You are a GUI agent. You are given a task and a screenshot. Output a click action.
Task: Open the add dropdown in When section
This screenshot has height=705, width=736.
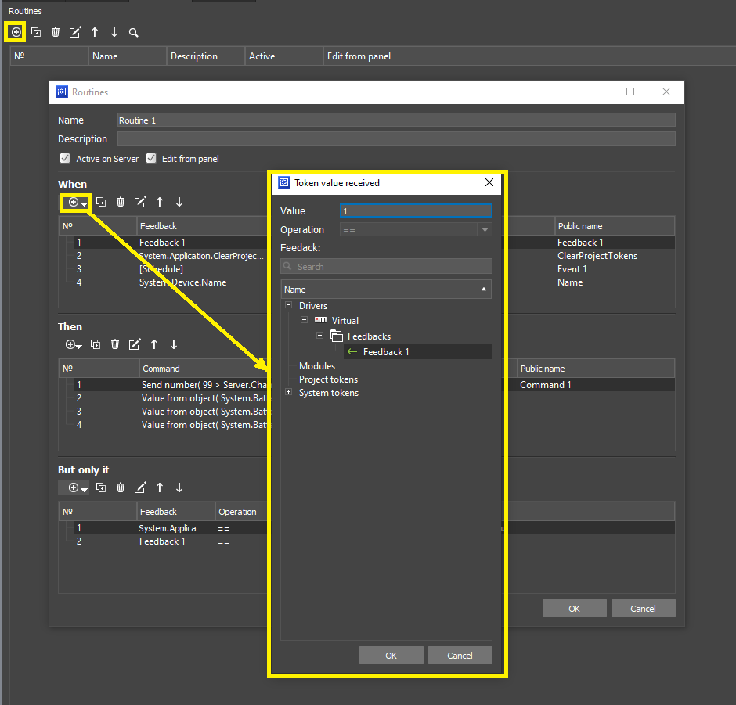[x=77, y=202]
